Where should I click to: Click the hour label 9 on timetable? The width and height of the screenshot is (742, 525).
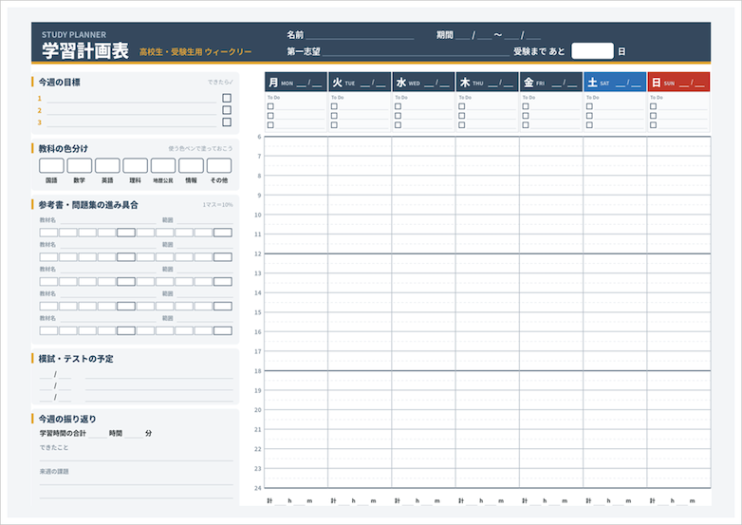click(x=259, y=195)
